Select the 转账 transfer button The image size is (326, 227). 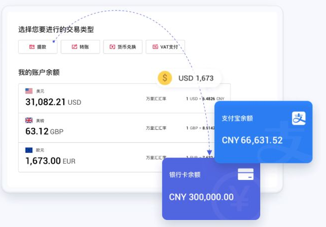pyautogui.click(x=80, y=47)
